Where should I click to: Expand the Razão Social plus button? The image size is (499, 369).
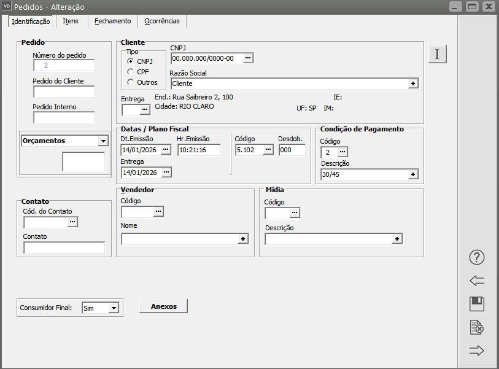click(414, 84)
